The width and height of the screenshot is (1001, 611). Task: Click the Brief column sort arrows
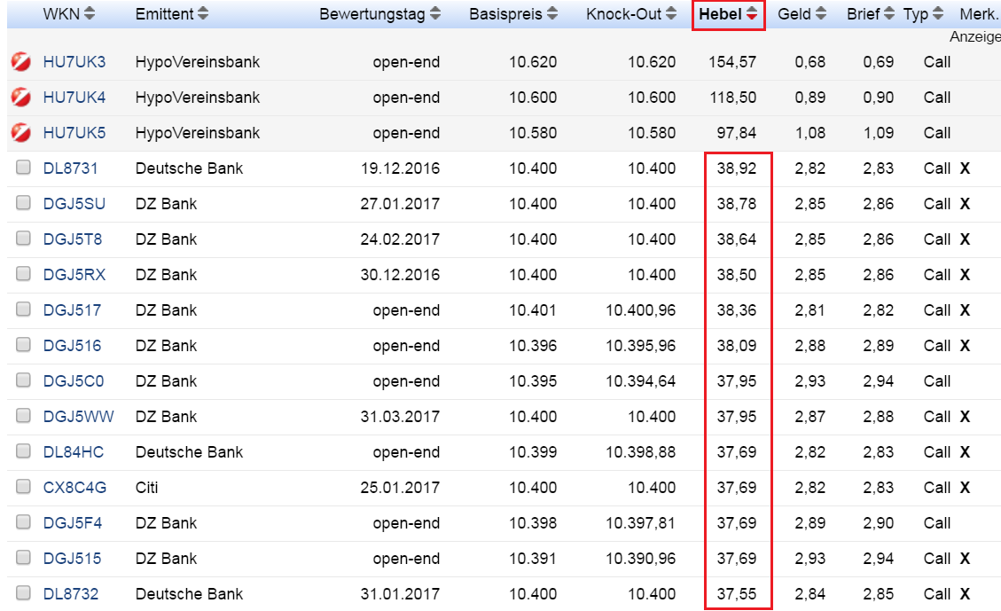pyautogui.click(x=889, y=13)
